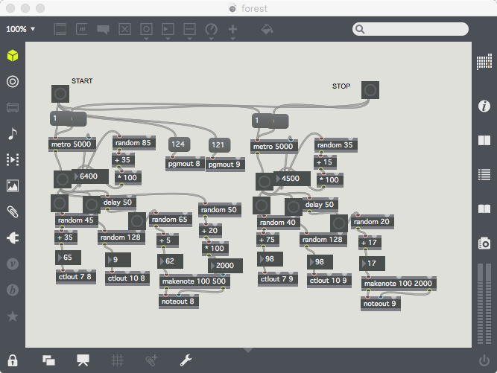Screen dimensions: 497x373
Task: Click the STOP bang button
Action: pyautogui.click(x=370, y=90)
